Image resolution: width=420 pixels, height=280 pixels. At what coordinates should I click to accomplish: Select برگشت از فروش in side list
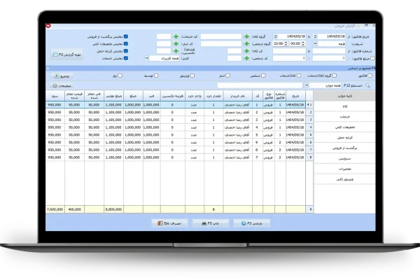click(344, 149)
